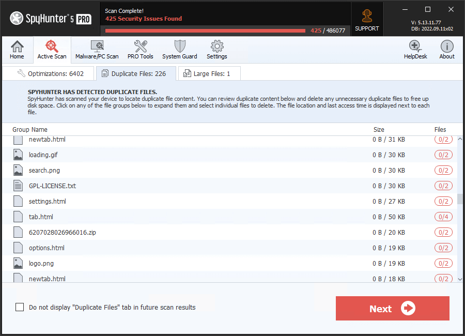Enable hiding the Duplicate Files tab
Viewport: 465px width, 336px height.
(x=20, y=307)
